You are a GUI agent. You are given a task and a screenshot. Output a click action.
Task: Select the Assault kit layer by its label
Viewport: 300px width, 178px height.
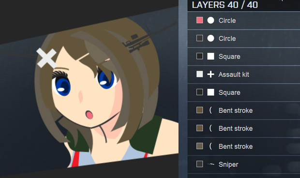(x=234, y=74)
